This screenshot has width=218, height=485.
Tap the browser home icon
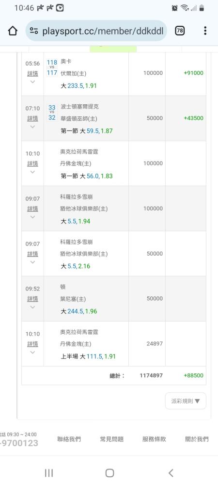pyautogui.click(x=12, y=31)
